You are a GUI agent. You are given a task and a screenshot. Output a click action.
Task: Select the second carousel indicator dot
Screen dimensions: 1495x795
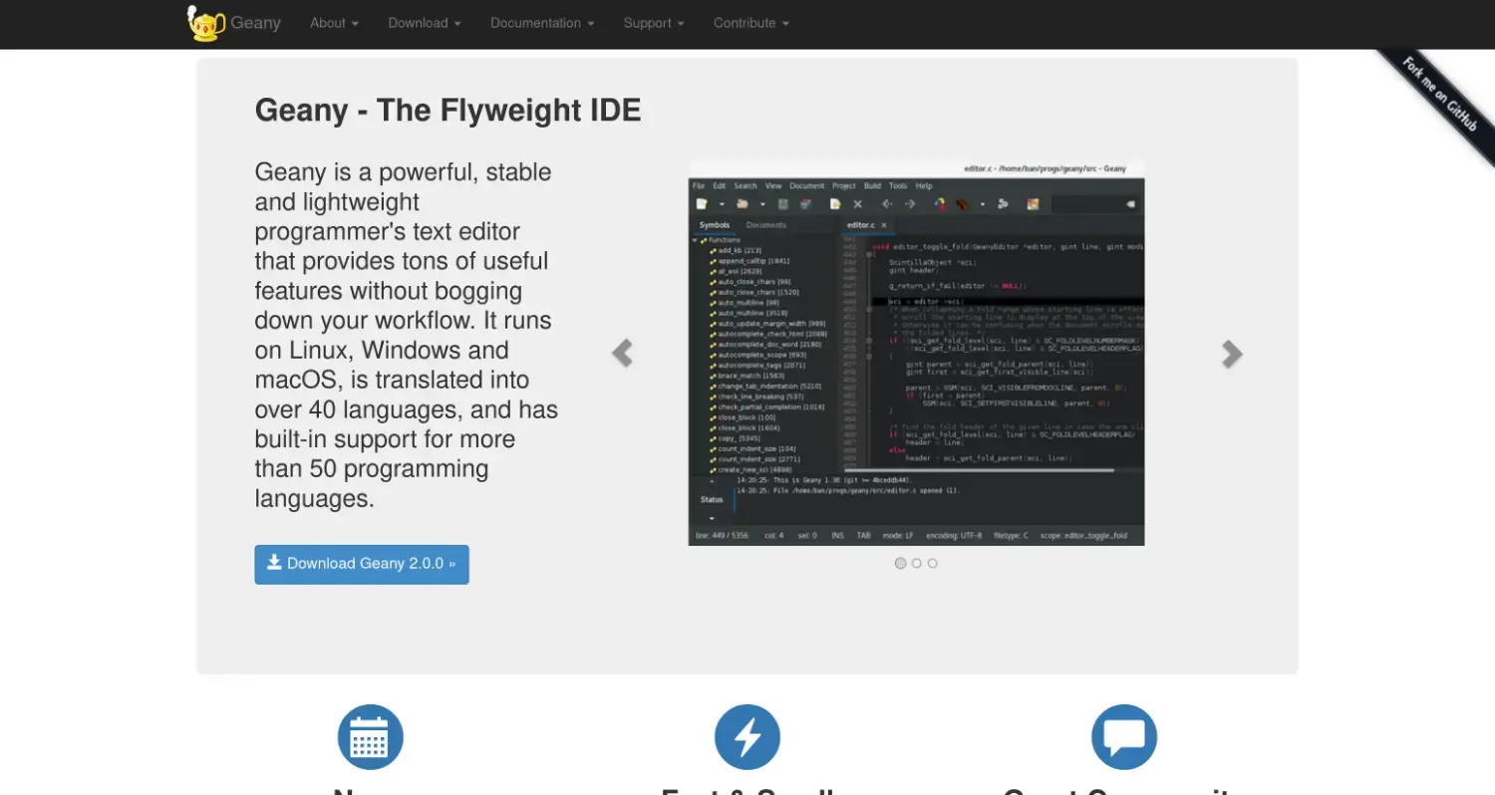click(x=917, y=563)
